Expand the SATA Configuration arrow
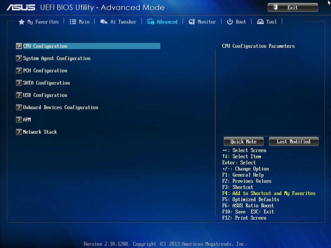This screenshot has width=331, height=248. coord(19,83)
